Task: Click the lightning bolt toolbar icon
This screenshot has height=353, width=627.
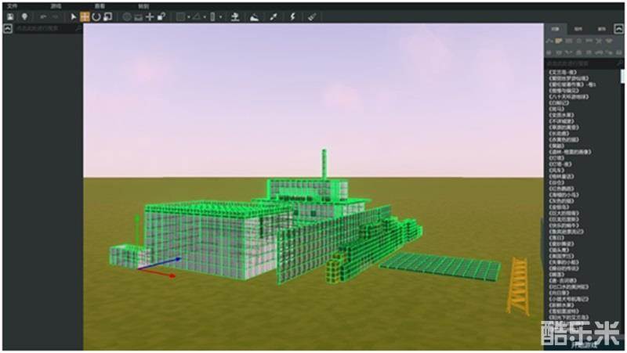Action: 293,16
